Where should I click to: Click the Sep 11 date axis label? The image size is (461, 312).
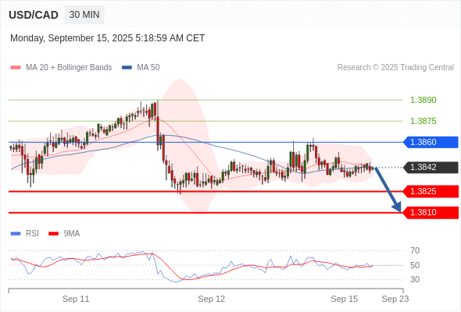click(x=76, y=299)
